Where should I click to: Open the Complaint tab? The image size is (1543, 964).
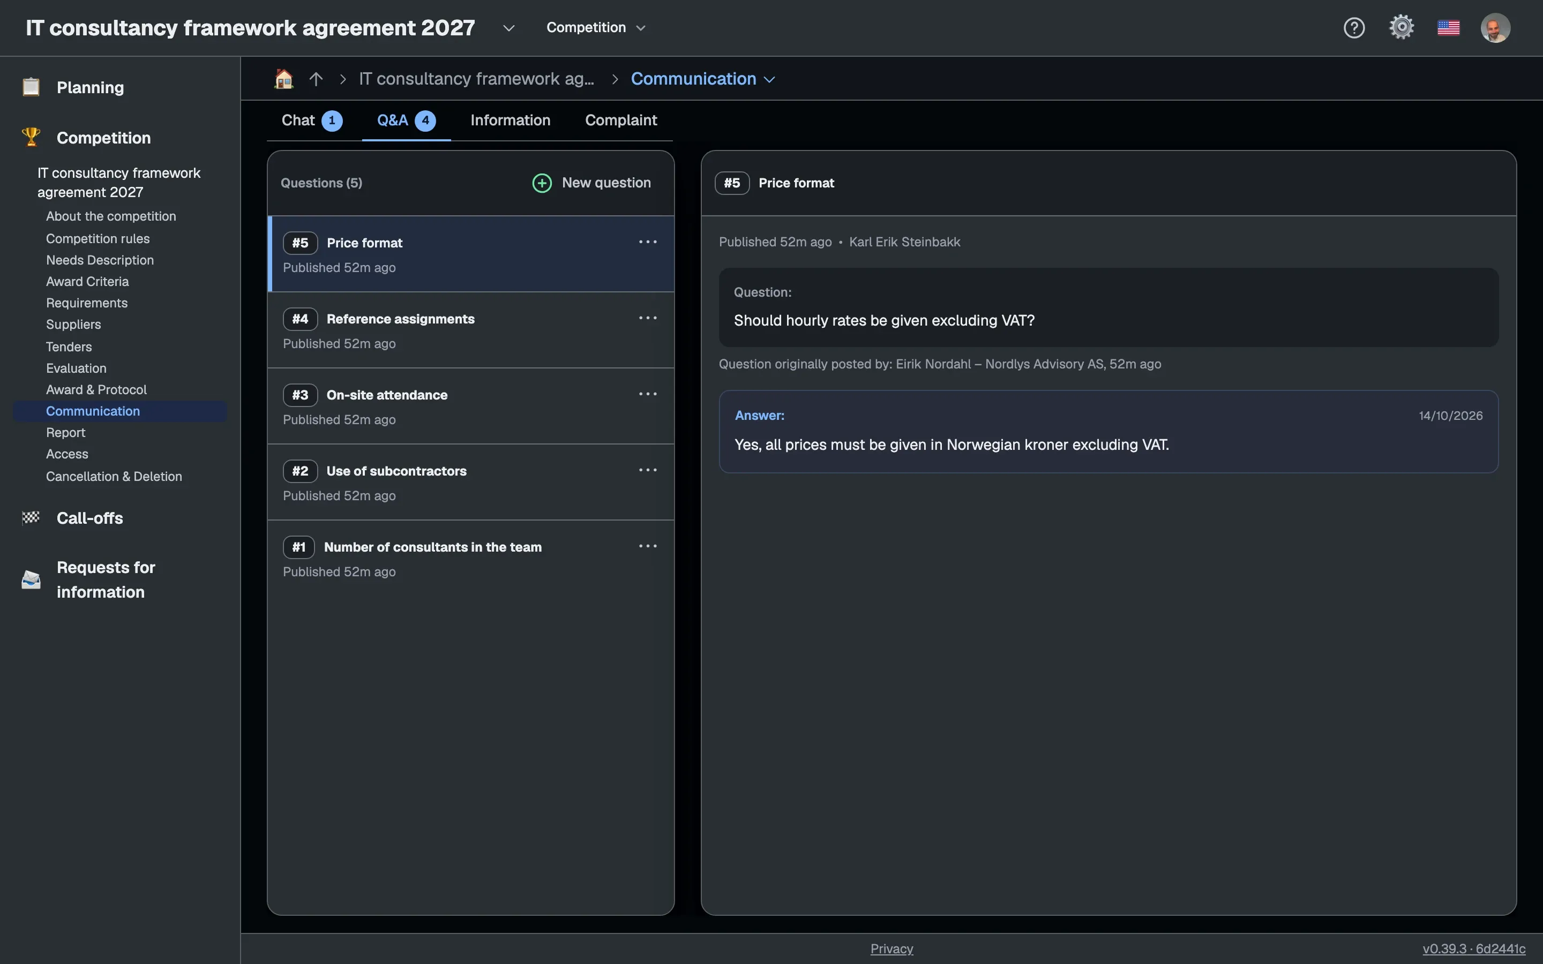click(x=621, y=120)
